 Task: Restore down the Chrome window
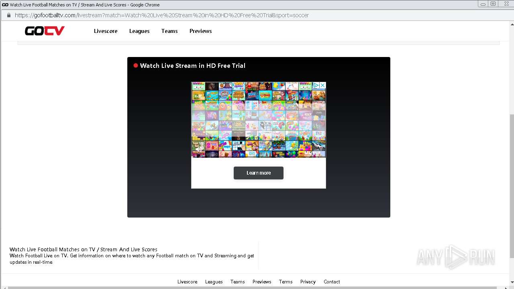point(493,4)
